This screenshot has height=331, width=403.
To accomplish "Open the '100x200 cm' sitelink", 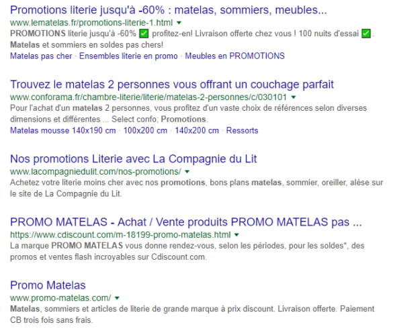I will (145, 130).
